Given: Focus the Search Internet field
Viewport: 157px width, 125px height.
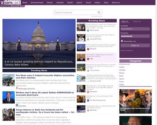Looking at the screenshot, I should point(78,12).
